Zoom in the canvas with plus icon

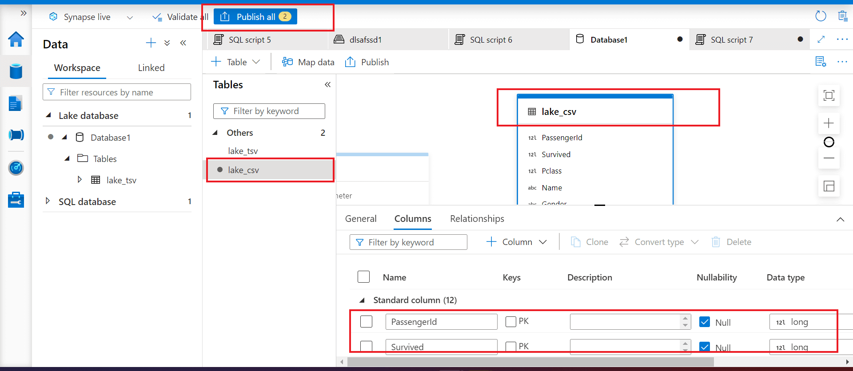(x=829, y=123)
